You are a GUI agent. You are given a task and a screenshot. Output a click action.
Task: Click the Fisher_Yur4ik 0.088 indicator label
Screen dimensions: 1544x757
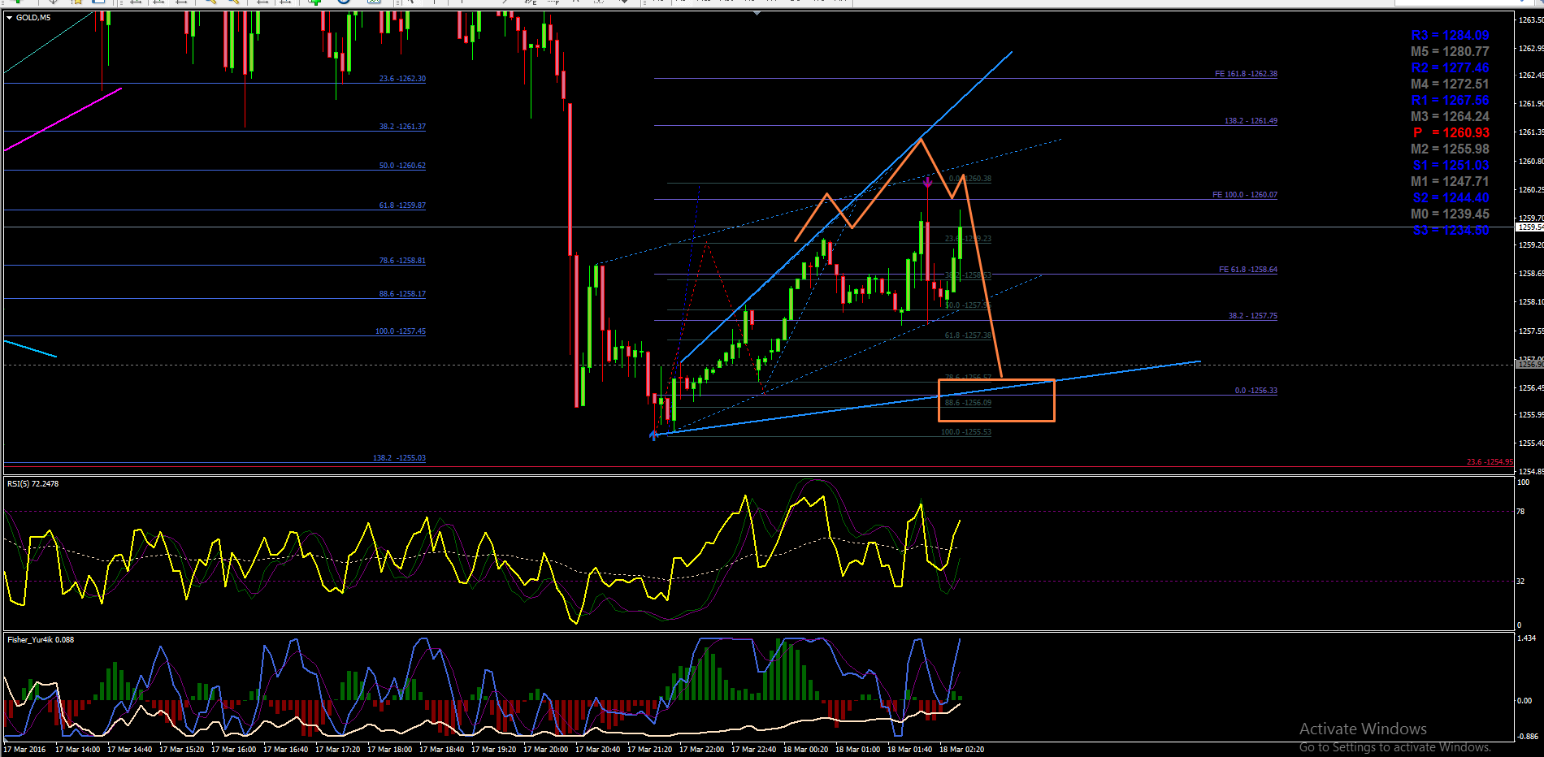tap(41, 639)
